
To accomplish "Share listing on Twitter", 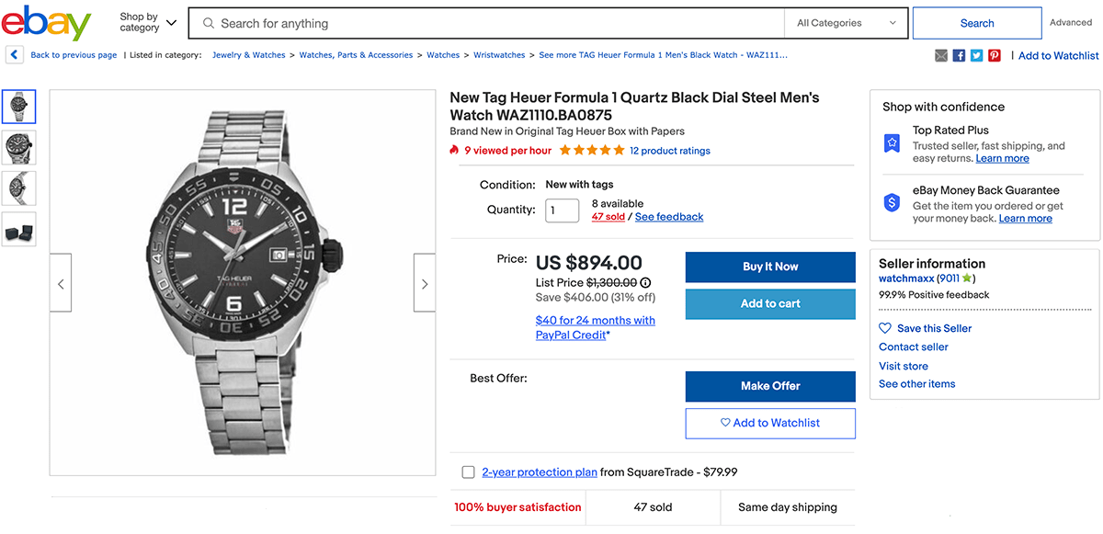I will point(976,56).
